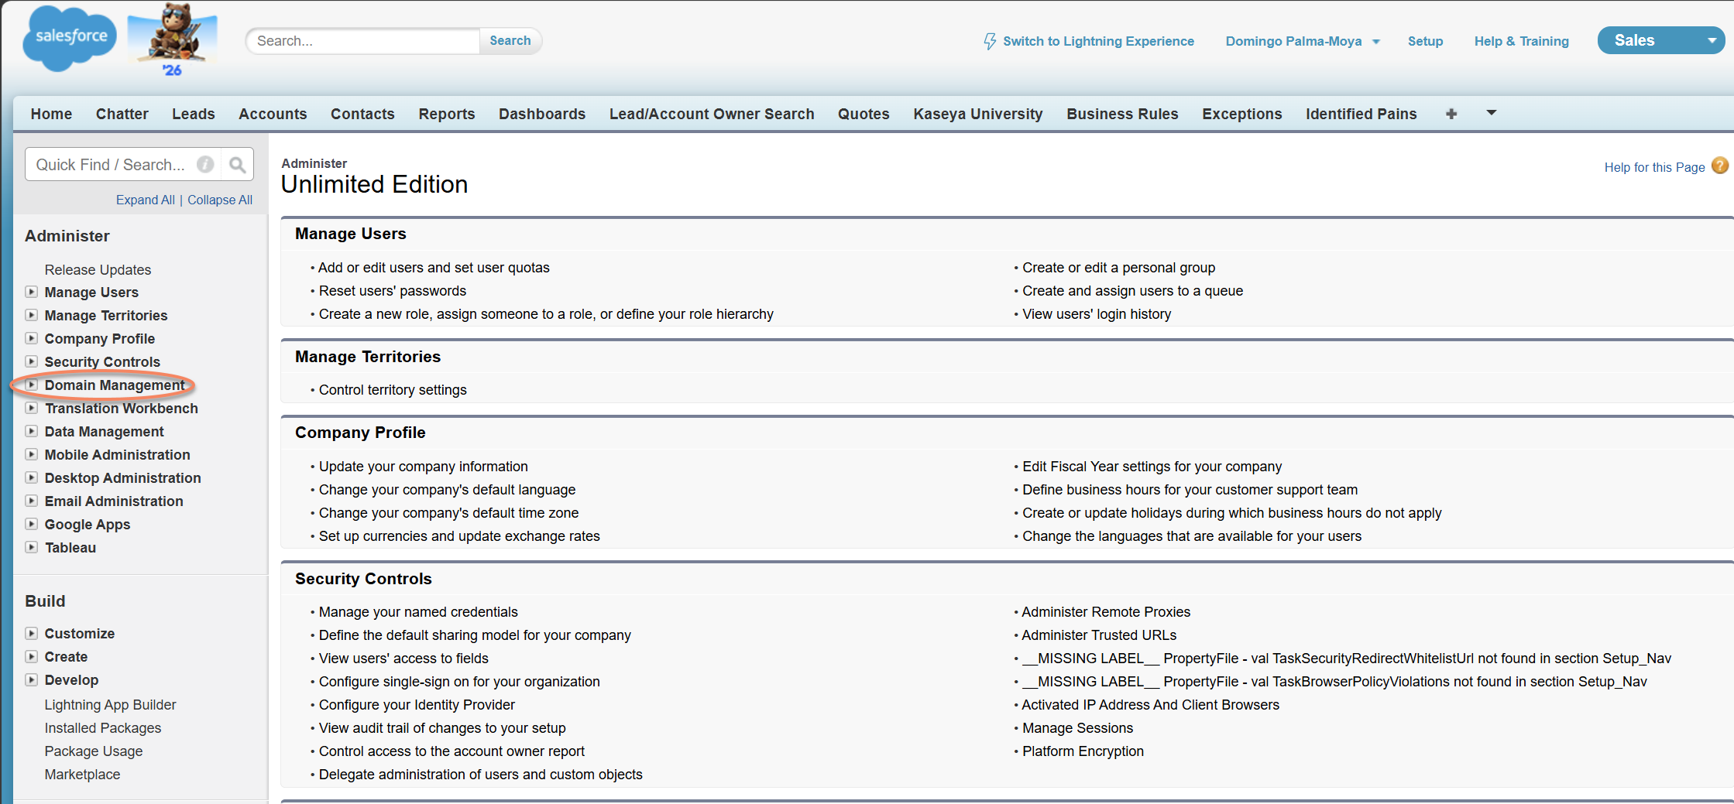Open the Business Rules tab
This screenshot has height=804, width=1734.
click(1122, 114)
